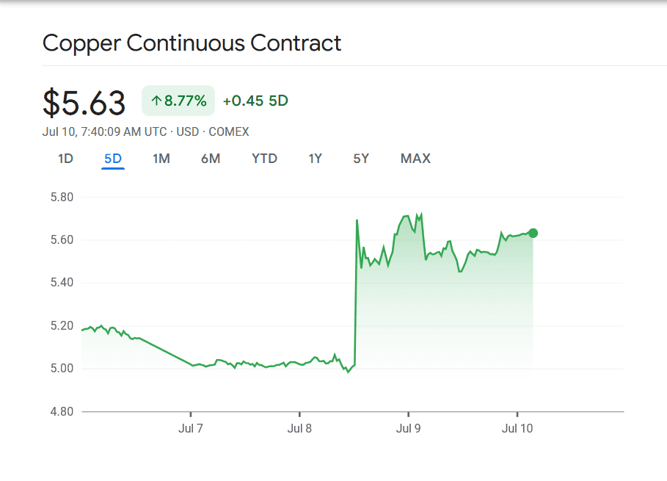This screenshot has width=667, height=481.
Task: Click the green up arrow in percentage badge
Action: [156, 101]
